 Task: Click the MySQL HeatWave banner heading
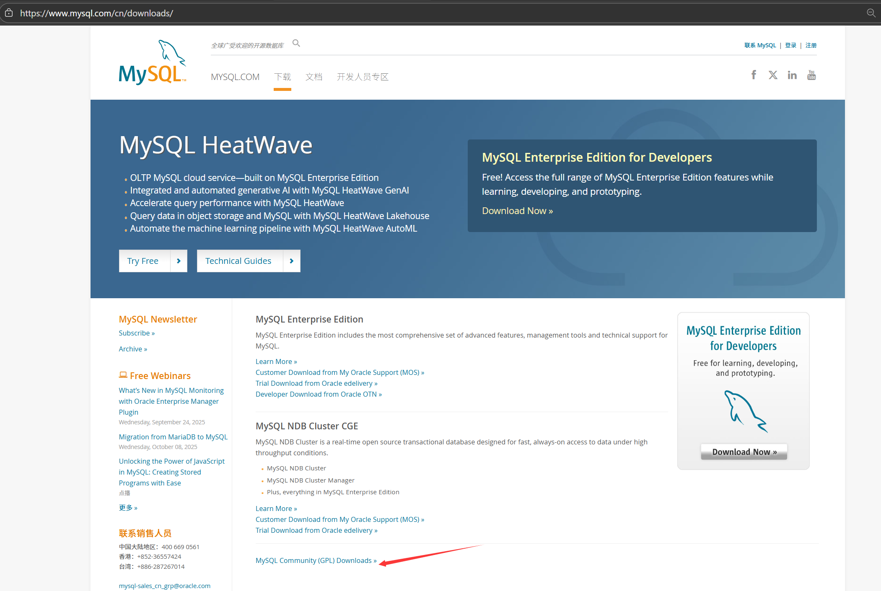(x=216, y=145)
